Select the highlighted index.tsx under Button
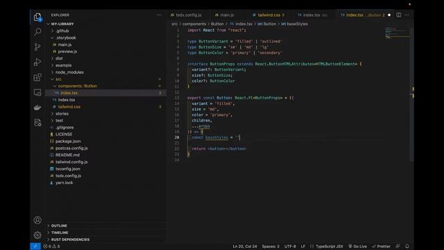The height and width of the screenshot is (250, 444). coord(105,93)
